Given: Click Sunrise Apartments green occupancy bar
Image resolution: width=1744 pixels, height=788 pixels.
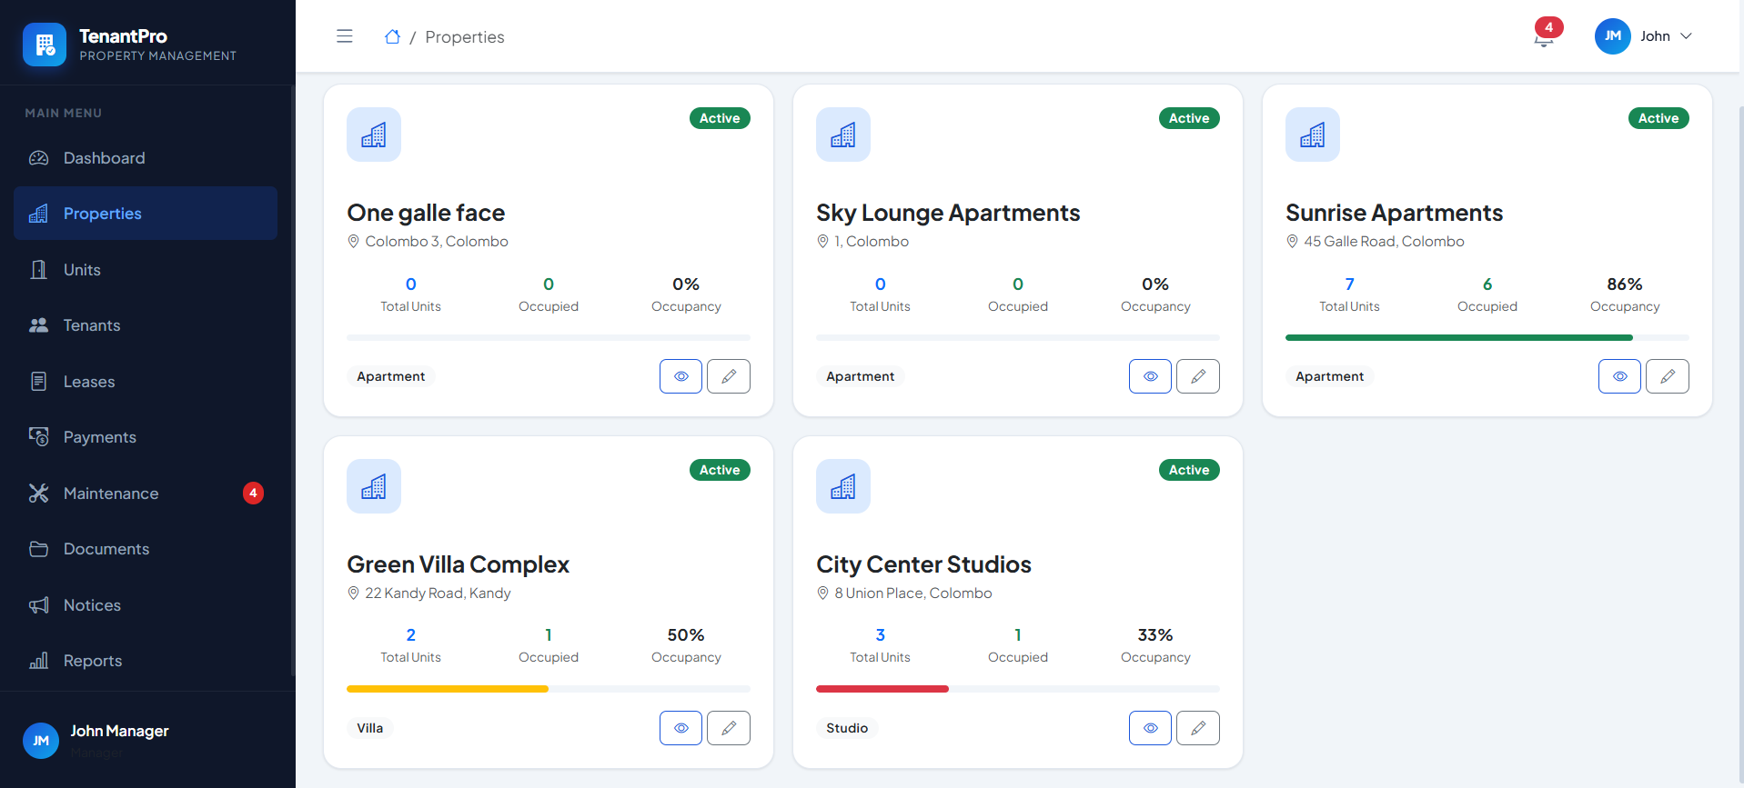Looking at the screenshot, I should tap(1459, 337).
